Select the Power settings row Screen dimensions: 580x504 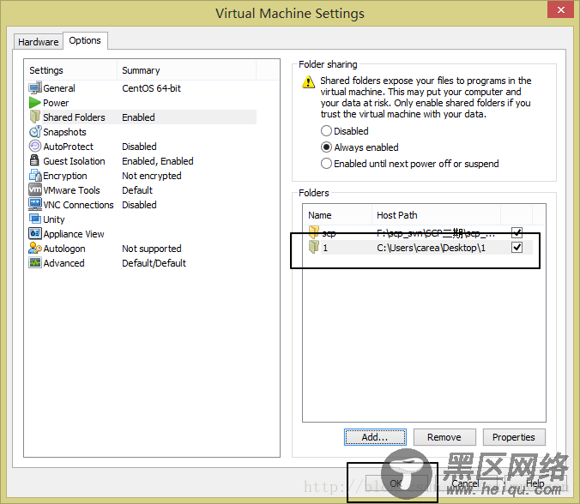click(x=142, y=103)
